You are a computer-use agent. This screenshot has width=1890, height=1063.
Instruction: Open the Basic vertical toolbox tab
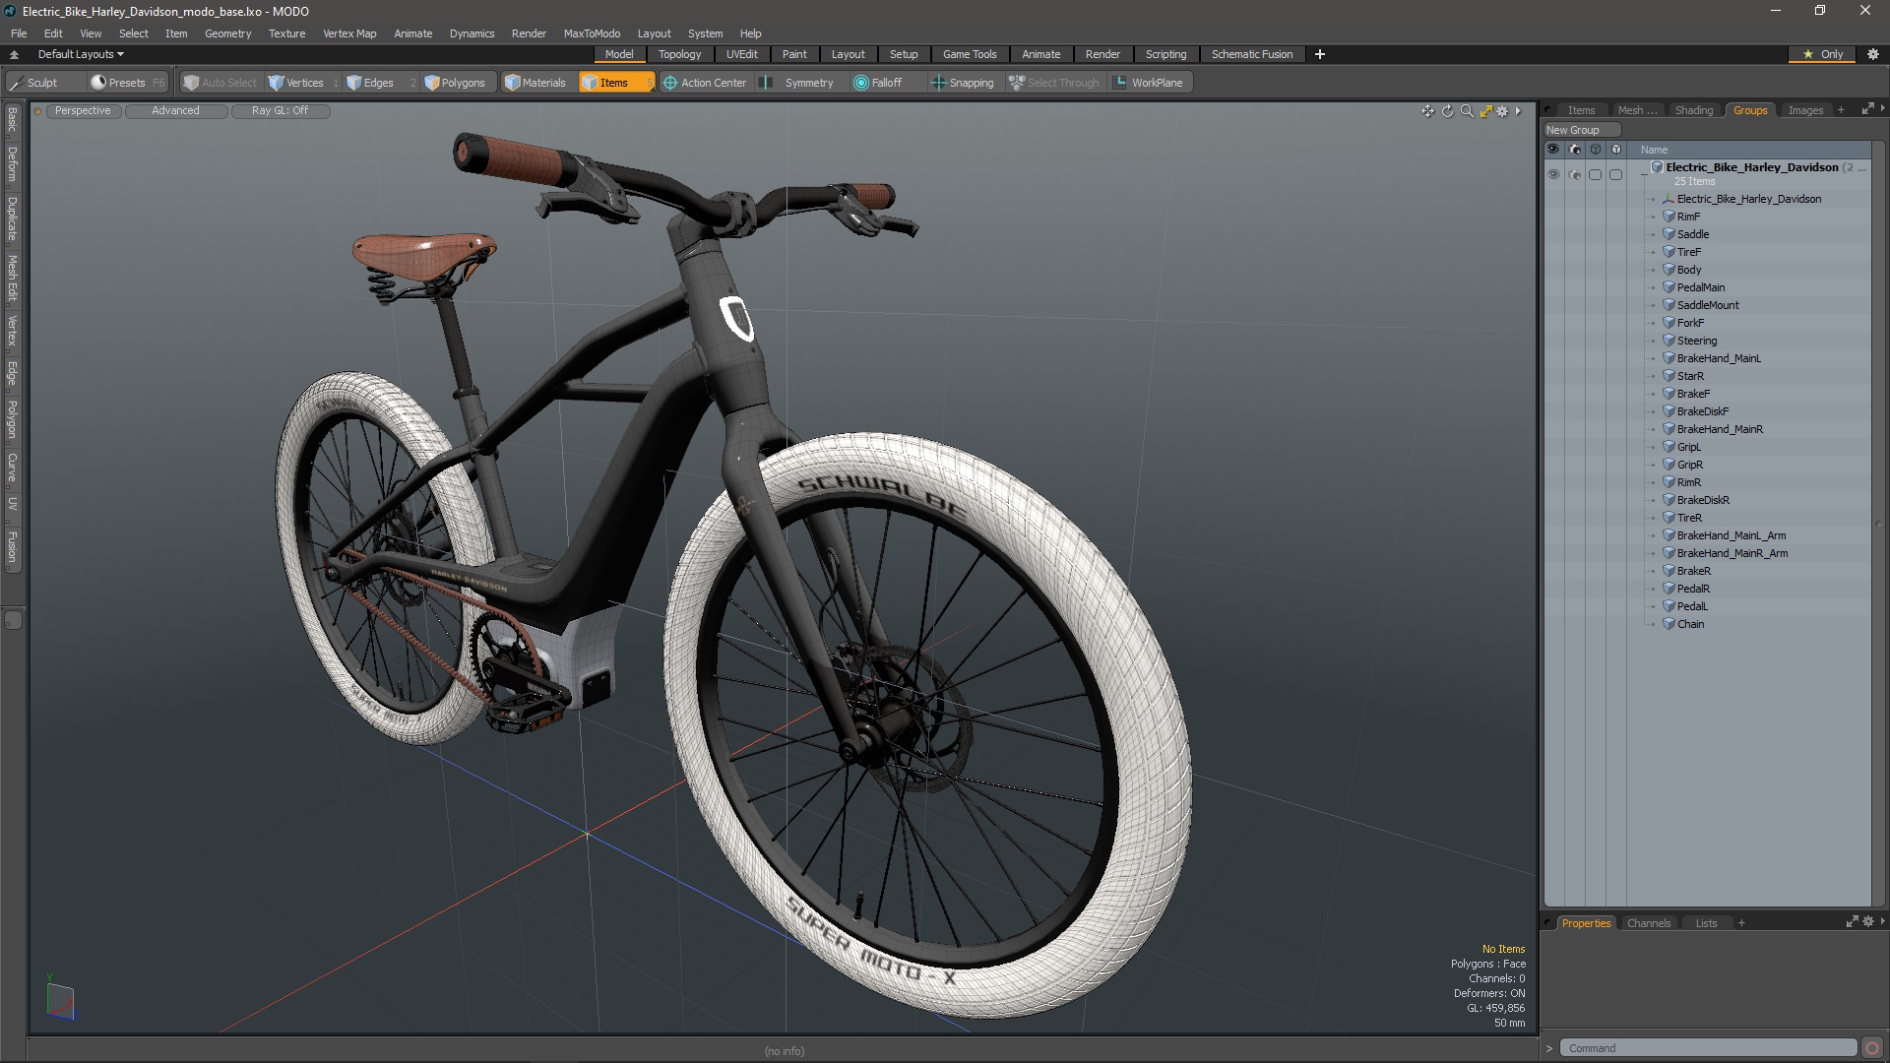click(12, 120)
